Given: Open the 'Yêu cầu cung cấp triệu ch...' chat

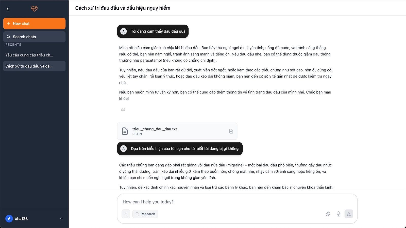Looking at the screenshot, I should [x=29, y=55].
